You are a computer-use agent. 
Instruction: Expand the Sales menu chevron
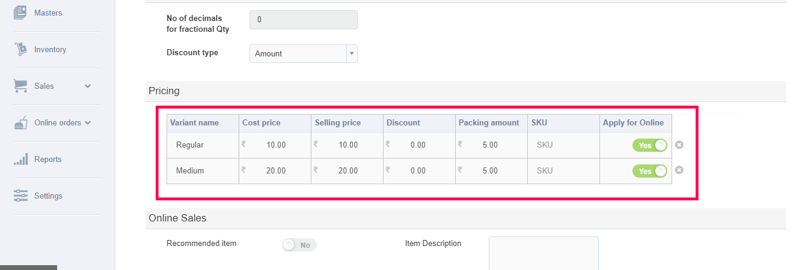(x=88, y=86)
